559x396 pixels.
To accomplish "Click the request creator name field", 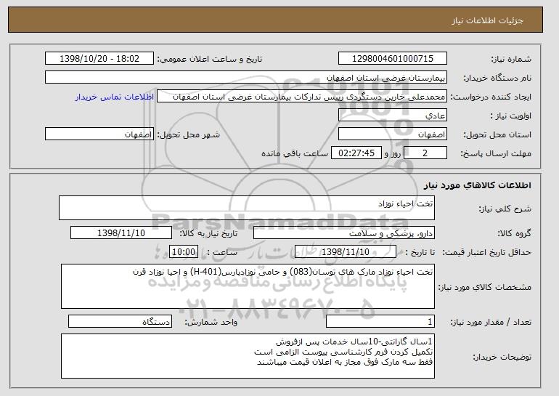I will (x=302, y=97).
